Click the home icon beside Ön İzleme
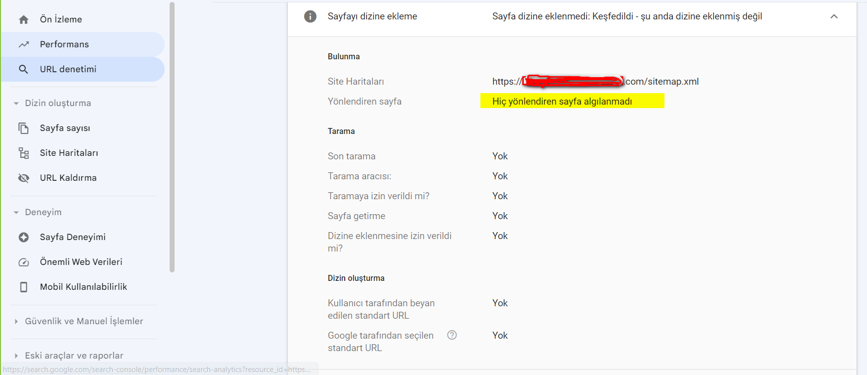867x375 pixels. point(23,19)
